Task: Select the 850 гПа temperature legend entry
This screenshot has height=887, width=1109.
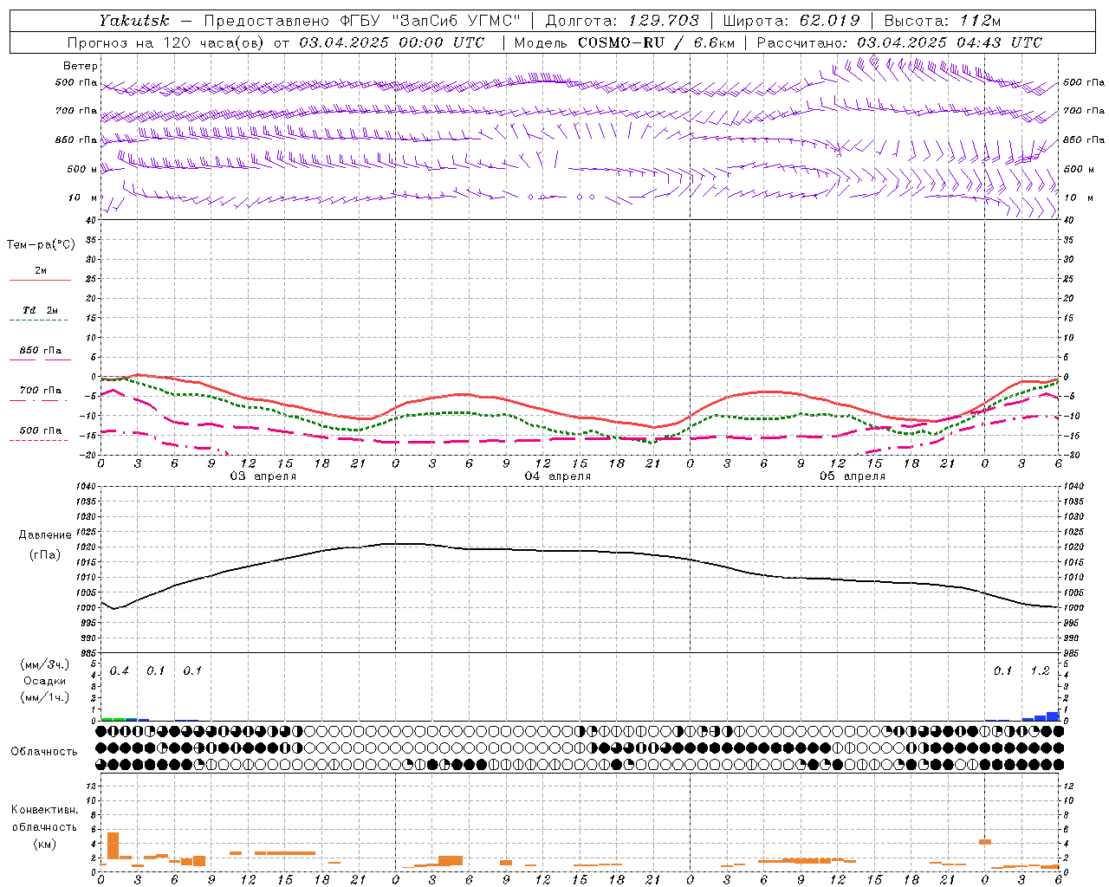Action: (40, 351)
